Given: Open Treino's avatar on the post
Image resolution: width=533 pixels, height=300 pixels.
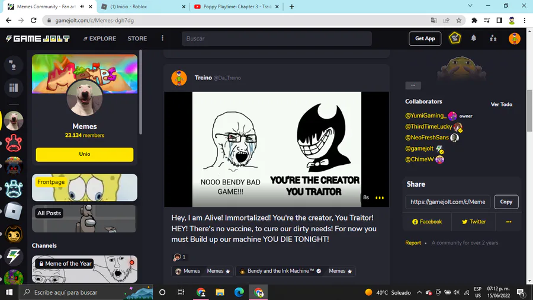Looking at the screenshot, I should click(179, 78).
